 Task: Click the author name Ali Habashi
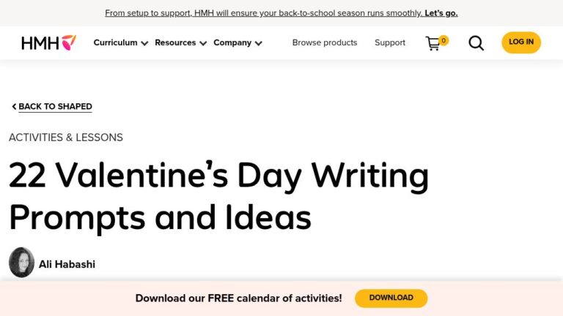point(67,264)
